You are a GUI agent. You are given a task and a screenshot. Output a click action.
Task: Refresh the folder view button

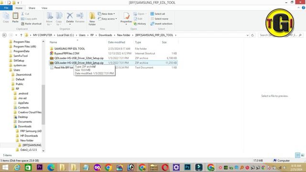(x=252, y=35)
